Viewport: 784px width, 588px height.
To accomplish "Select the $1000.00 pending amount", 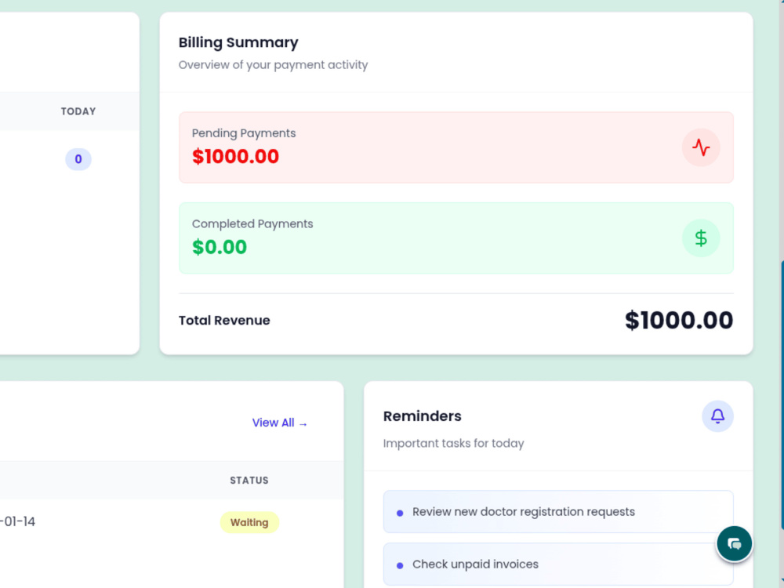I will click(235, 157).
